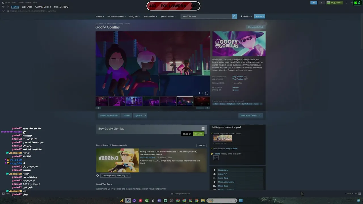This screenshot has height=204, width=363.
Task: Open the v2026.0 patch notes image
Action: tap(117, 160)
